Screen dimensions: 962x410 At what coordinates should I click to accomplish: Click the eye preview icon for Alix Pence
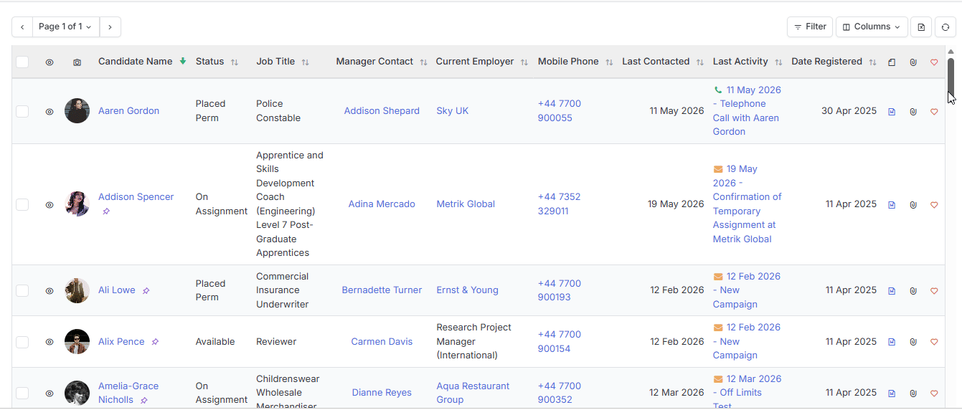click(x=49, y=342)
